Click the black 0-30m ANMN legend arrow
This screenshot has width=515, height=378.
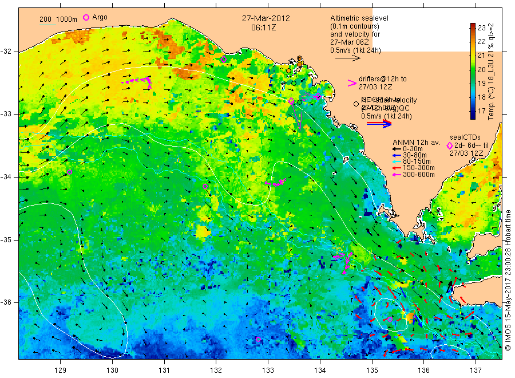coord(397,149)
